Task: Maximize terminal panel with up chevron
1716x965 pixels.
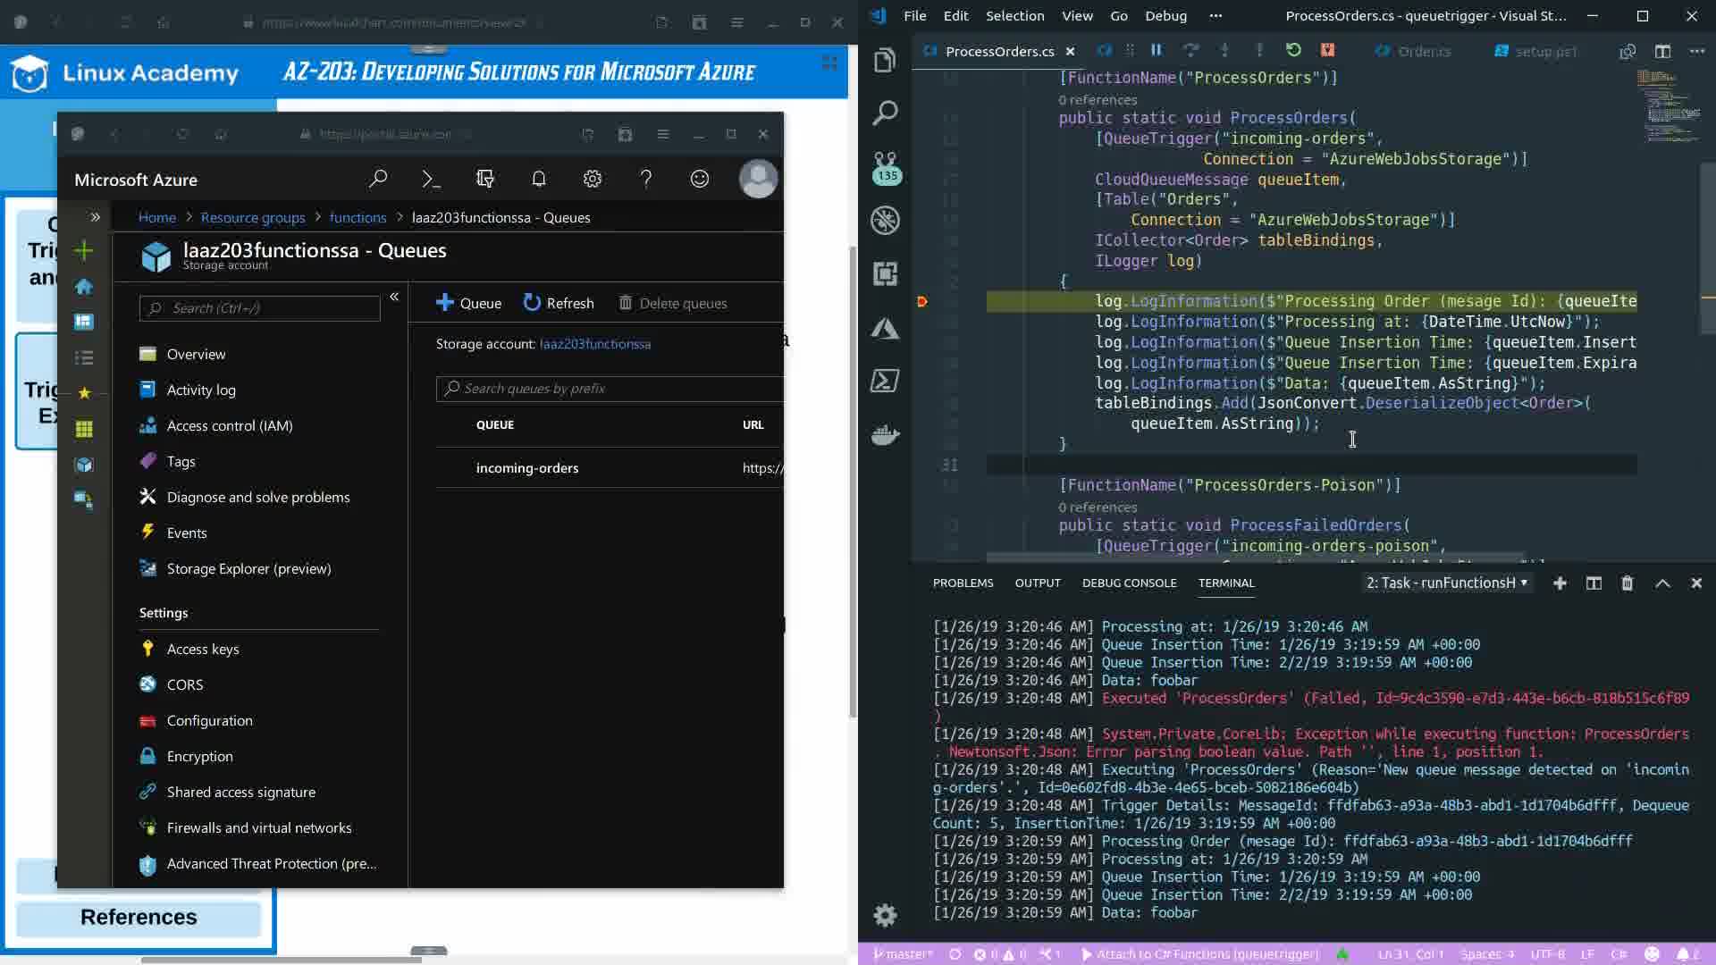Action: pyautogui.click(x=1661, y=583)
